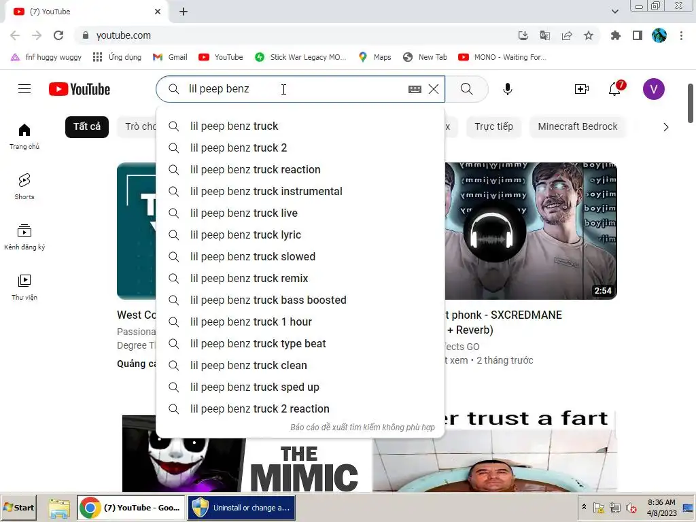The height and width of the screenshot is (522, 696).
Task: Start voice search with the microphone
Action: click(x=507, y=89)
